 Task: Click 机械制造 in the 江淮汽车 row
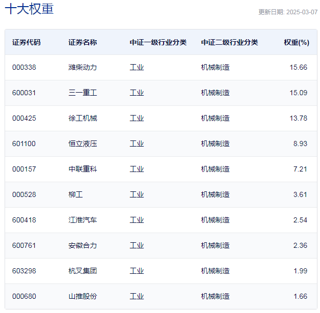[x=216, y=220]
